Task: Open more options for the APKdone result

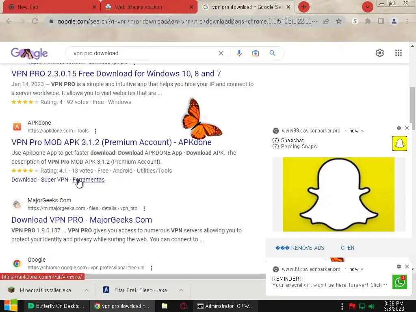Action: point(95,131)
